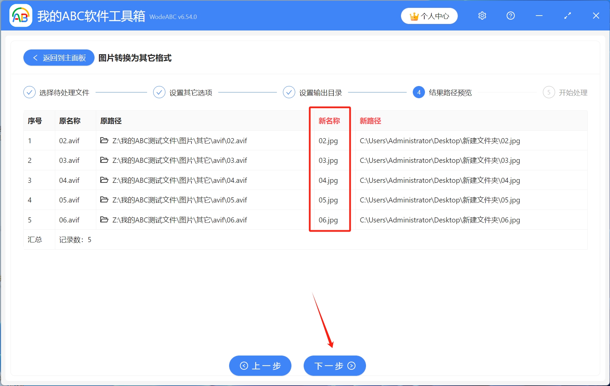Screen dimensions: 610x386
Task: Open folder icon next to 02.avif path
Action: click(x=104, y=141)
